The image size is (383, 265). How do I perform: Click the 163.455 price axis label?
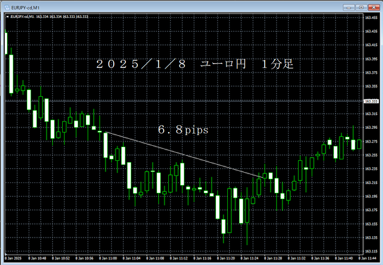[371, 17]
